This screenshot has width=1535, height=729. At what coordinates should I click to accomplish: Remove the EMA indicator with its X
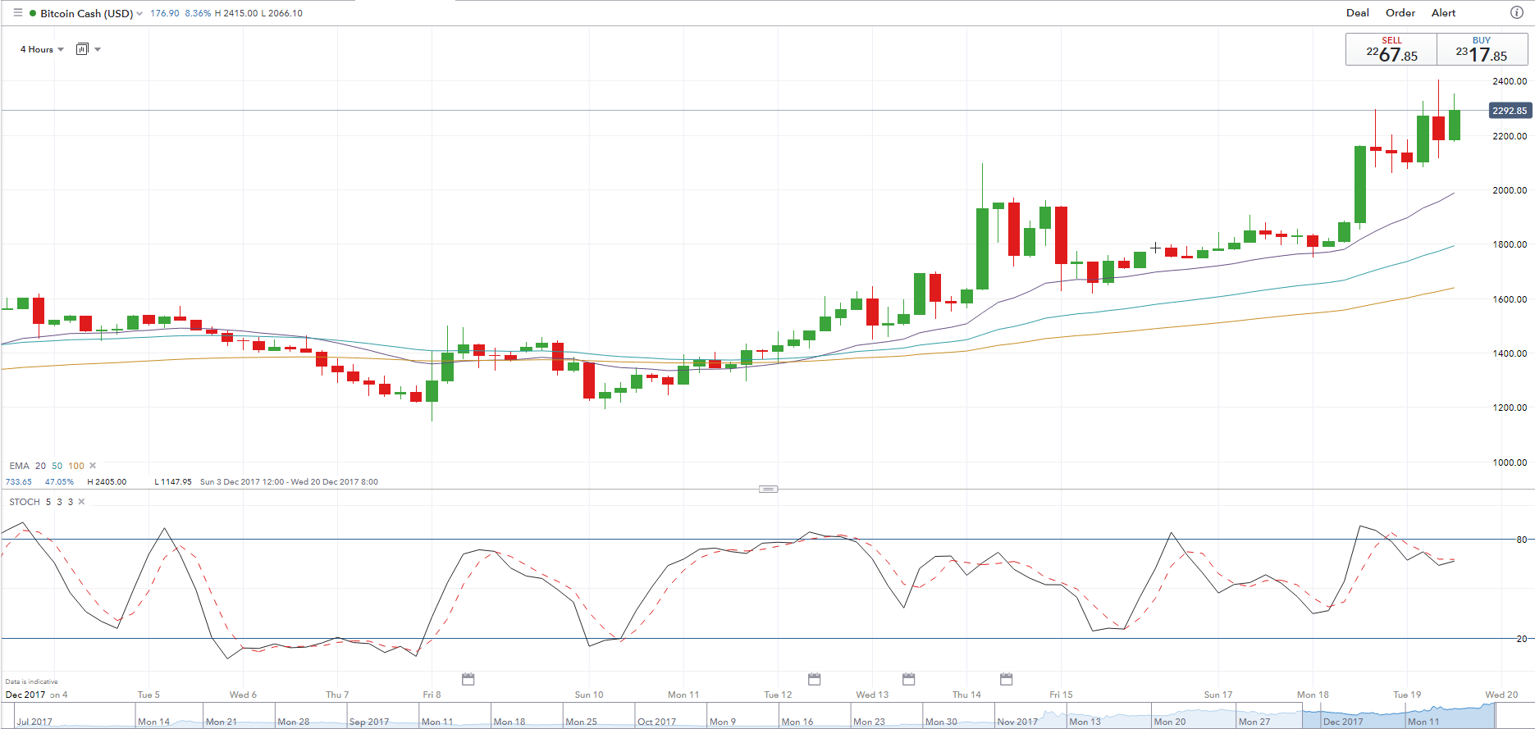(x=93, y=466)
